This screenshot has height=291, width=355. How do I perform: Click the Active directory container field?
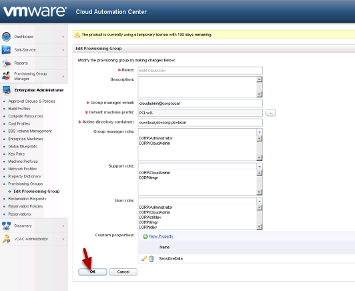point(200,123)
